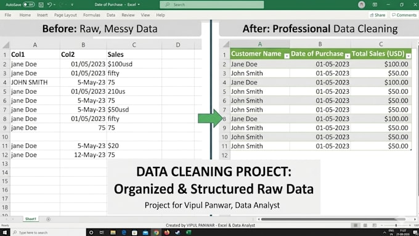Select the Col2 header cell
The width and height of the screenshot is (419, 236).
point(83,54)
